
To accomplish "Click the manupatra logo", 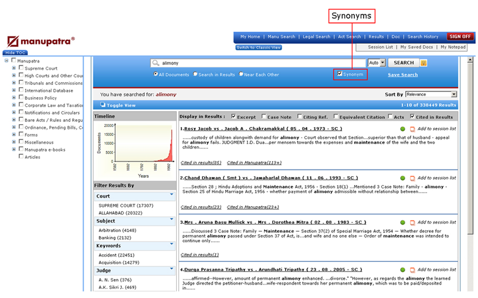I will tap(41, 41).
